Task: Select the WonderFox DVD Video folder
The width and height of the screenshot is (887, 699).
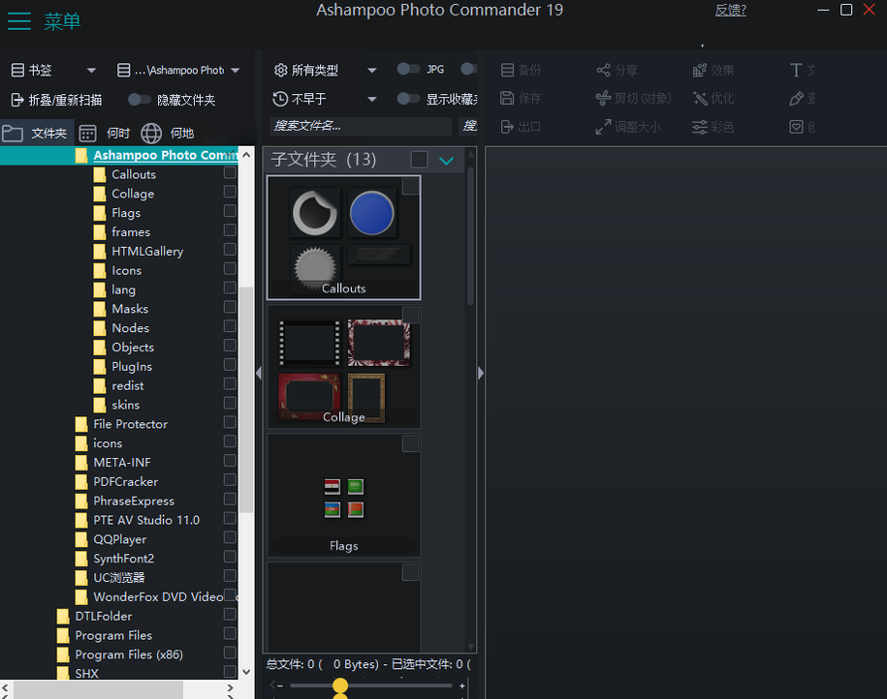Action: click(x=158, y=596)
